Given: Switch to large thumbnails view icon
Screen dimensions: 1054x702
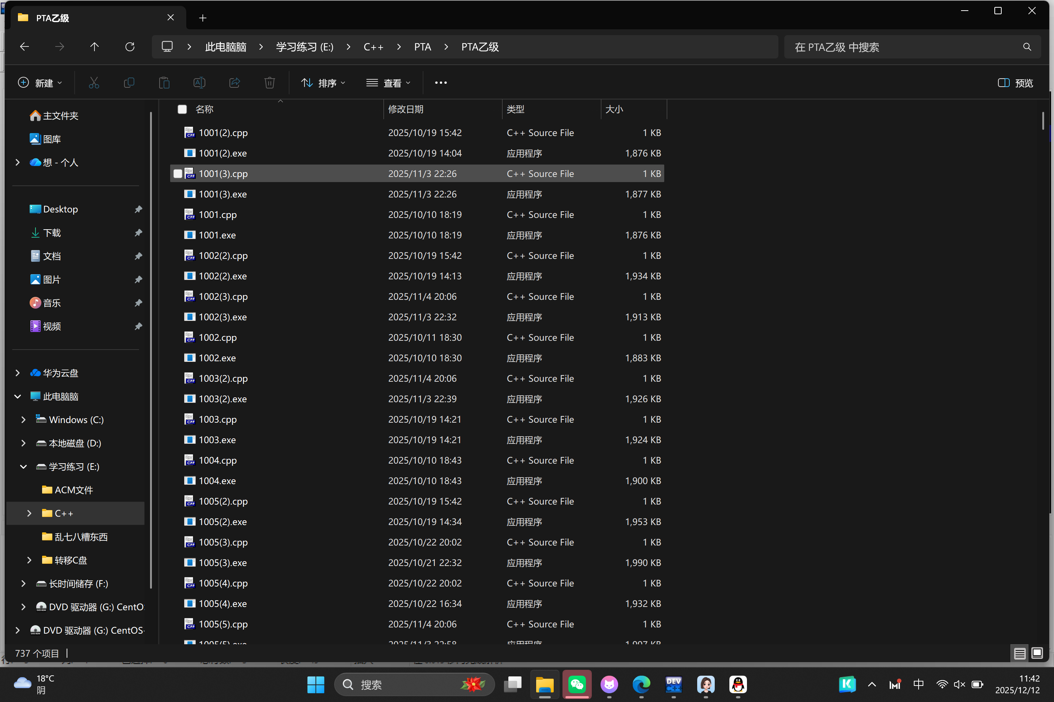Looking at the screenshot, I should [x=1036, y=653].
